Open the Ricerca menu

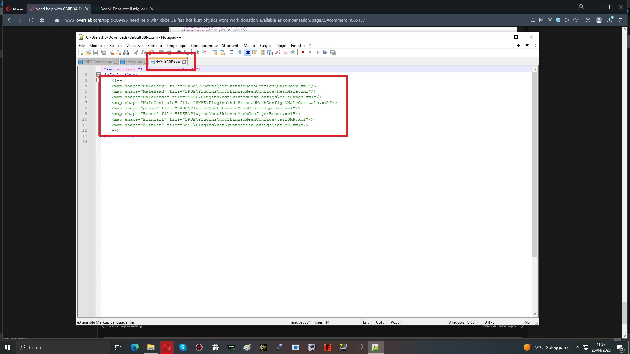(x=115, y=46)
